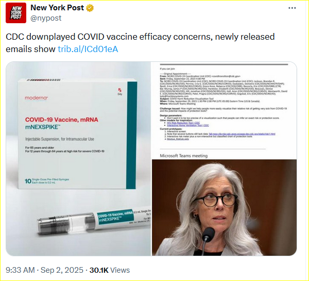Click the @nypost handle

(x=46, y=18)
